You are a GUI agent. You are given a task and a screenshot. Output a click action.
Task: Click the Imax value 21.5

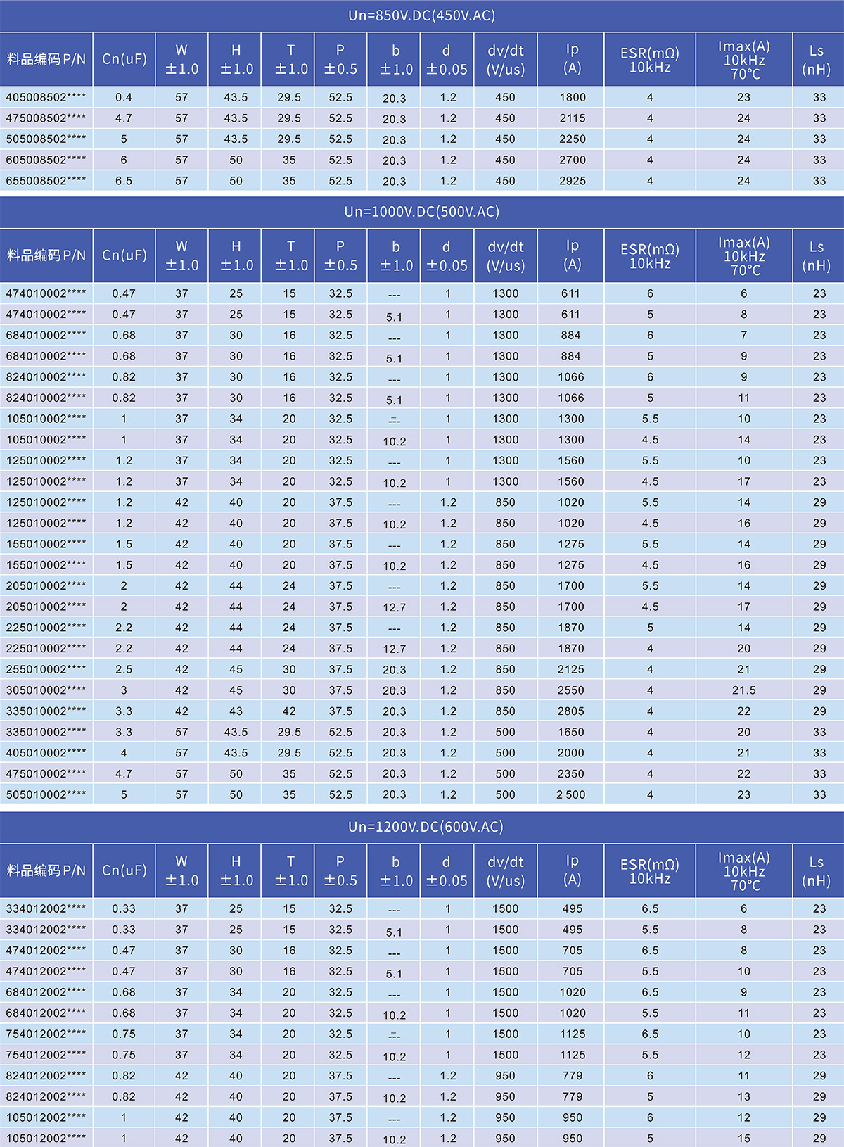(x=744, y=690)
